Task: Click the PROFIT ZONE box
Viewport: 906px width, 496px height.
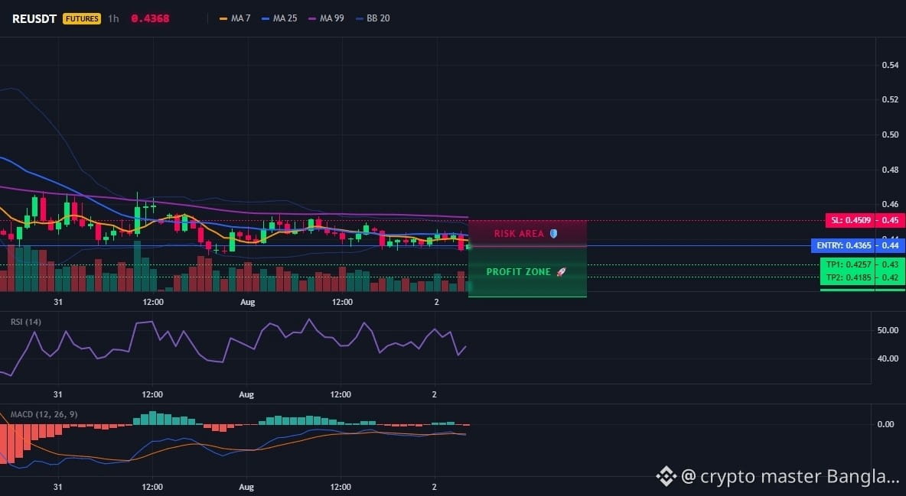Action: pos(527,272)
